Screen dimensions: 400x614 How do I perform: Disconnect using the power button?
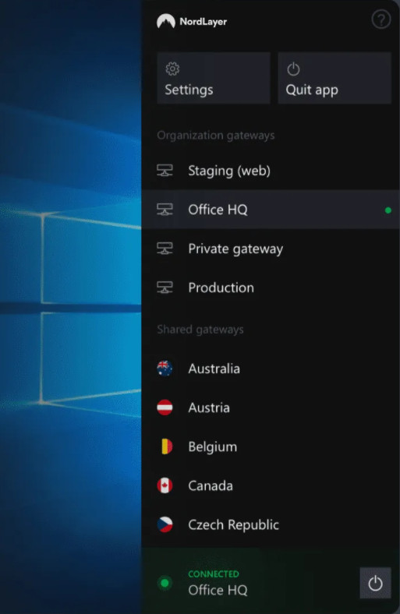pos(375,583)
